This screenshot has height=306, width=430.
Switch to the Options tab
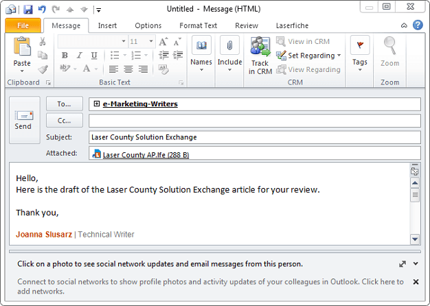[148, 25]
